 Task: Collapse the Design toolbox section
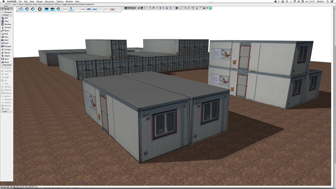(6, 15)
